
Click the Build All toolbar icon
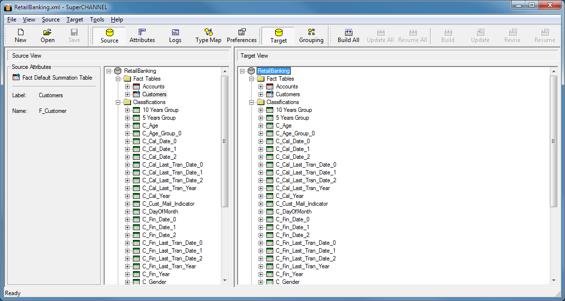click(x=348, y=36)
